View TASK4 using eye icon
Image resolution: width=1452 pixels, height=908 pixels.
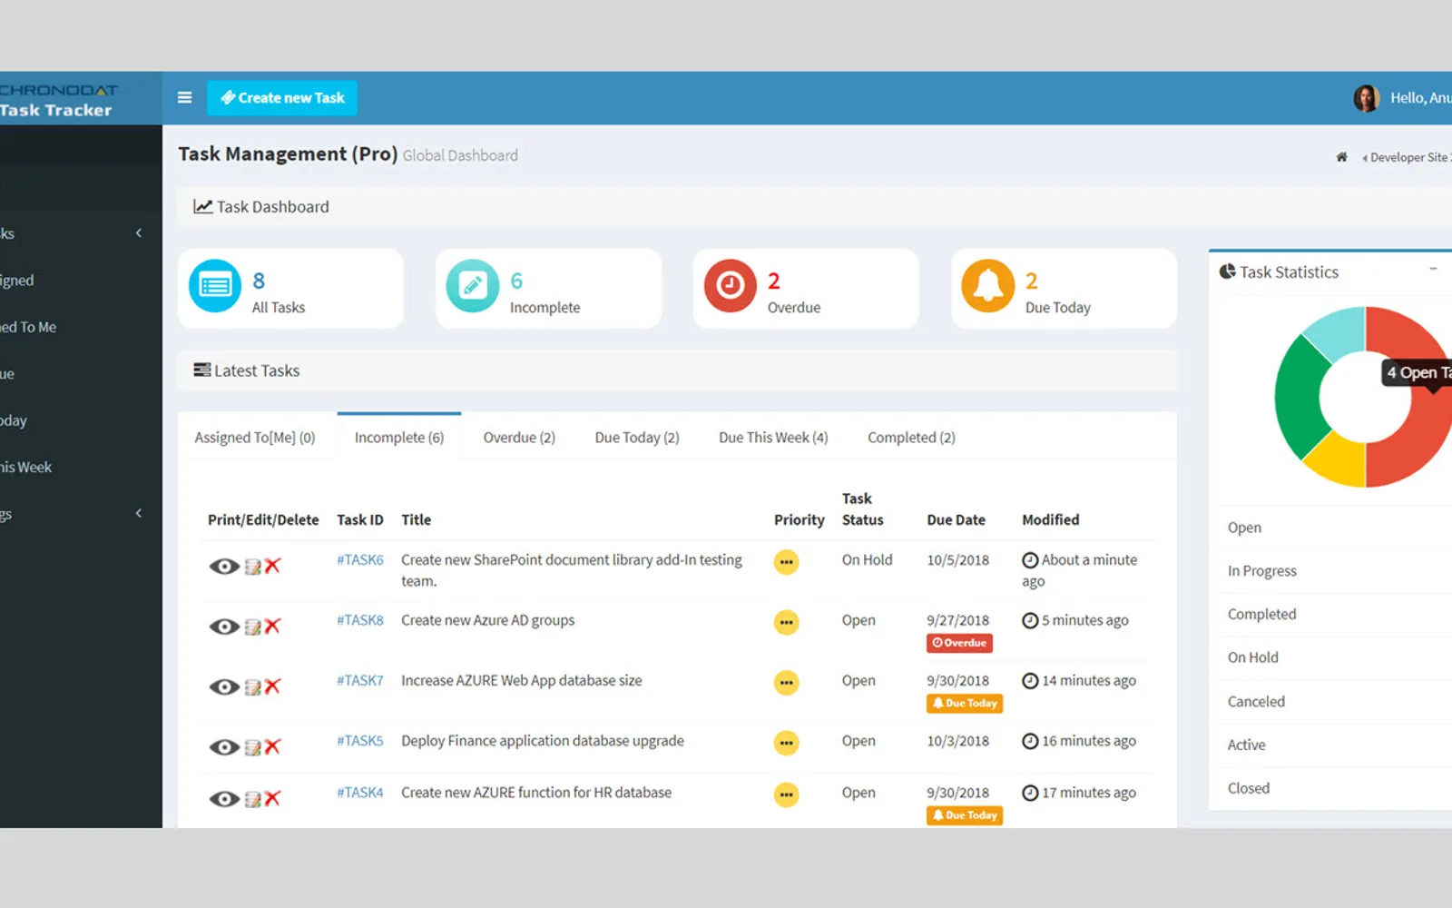(x=224, y=799)
